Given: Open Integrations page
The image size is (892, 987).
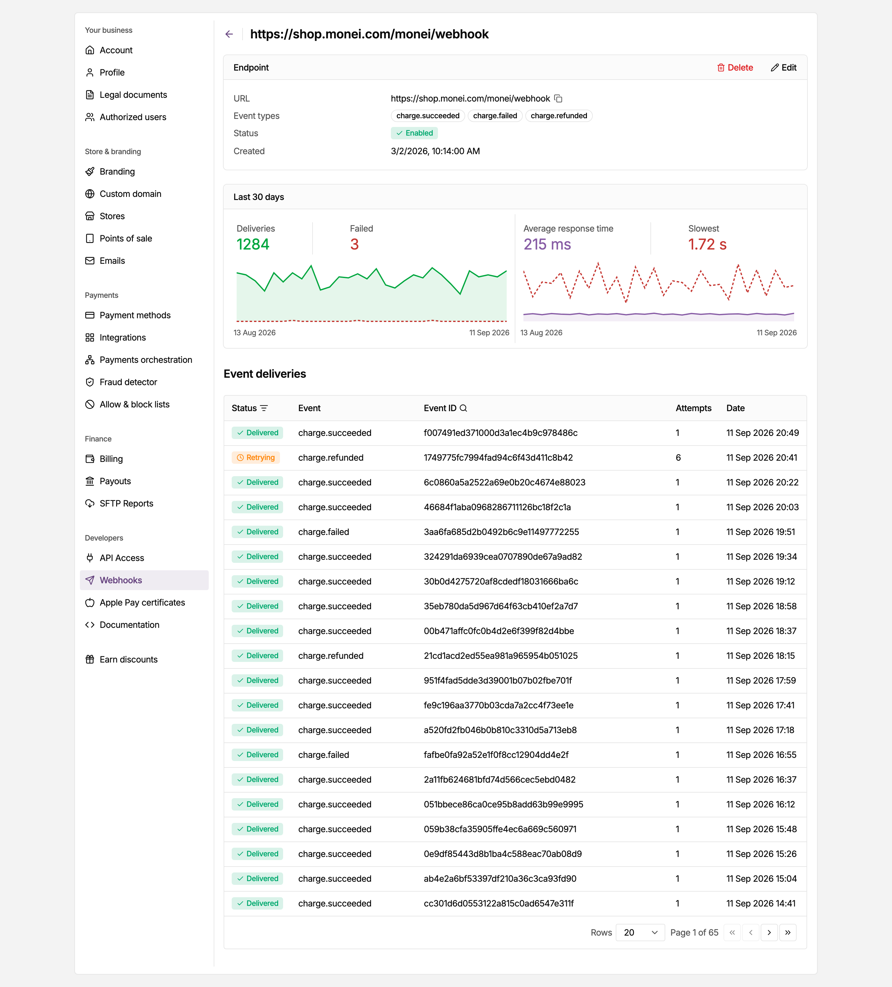Looking at the screenshot, I should (x=145, y=338).
